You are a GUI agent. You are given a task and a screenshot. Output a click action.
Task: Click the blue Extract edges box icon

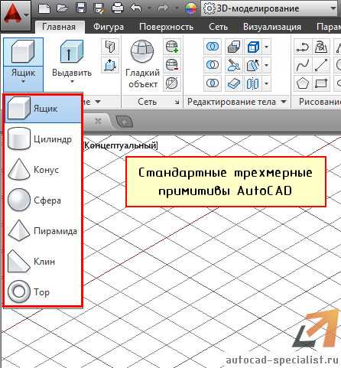253,47
